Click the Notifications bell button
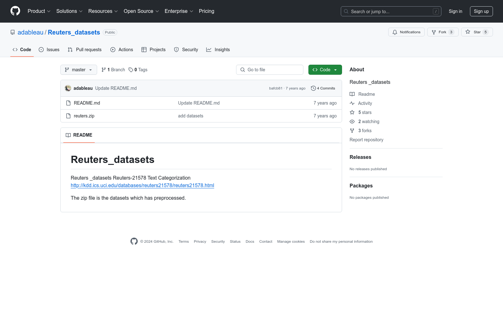 (x=406, y=32)
